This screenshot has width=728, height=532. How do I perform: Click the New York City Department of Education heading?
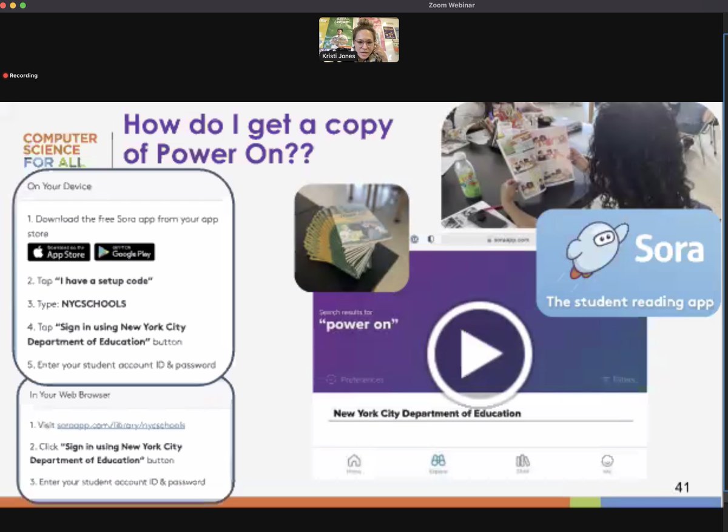click(427, 414)
